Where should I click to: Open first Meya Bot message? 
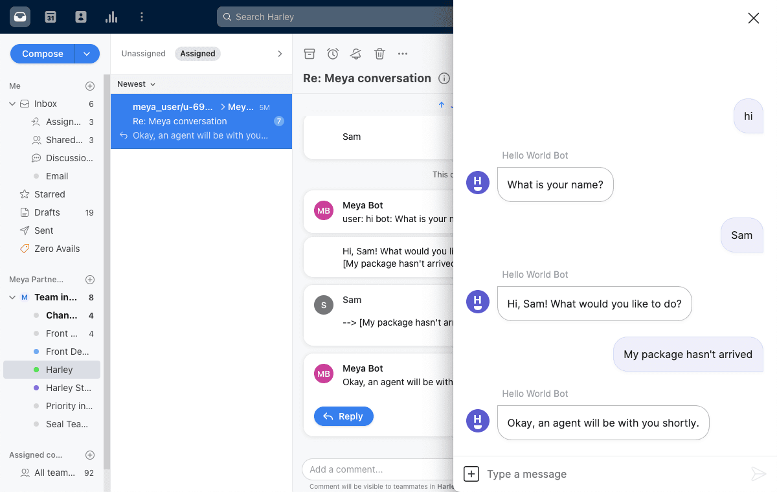[x=378, y=212]
